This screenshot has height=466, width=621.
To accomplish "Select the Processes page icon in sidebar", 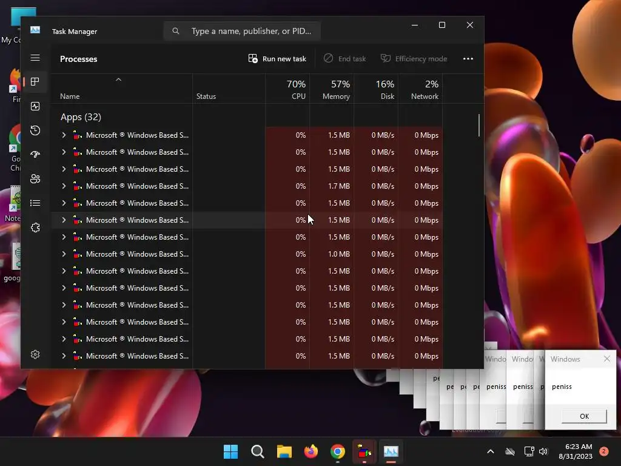I will [35, 82].
